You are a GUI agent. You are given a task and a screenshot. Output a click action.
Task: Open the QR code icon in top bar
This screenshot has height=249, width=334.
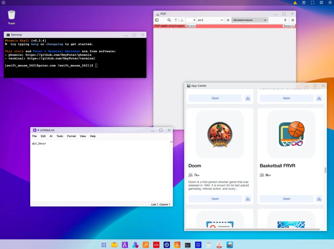pos(321,3)
